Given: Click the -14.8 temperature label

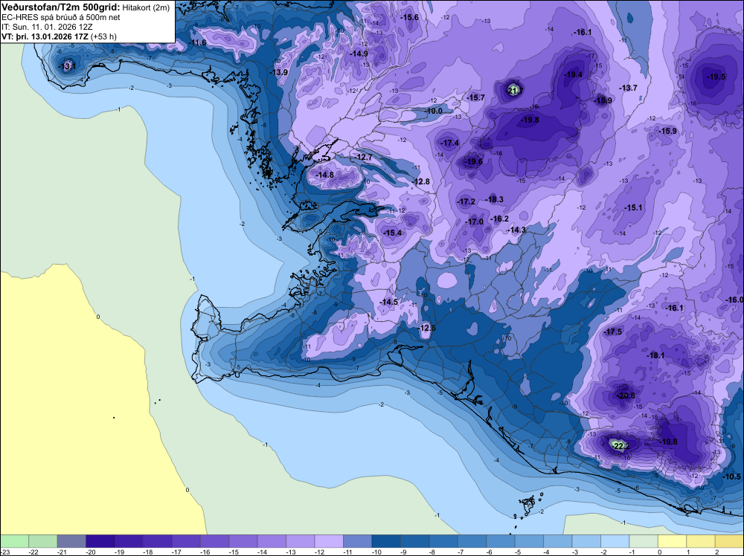Looking at the screenshot, I should click(325, 175).
